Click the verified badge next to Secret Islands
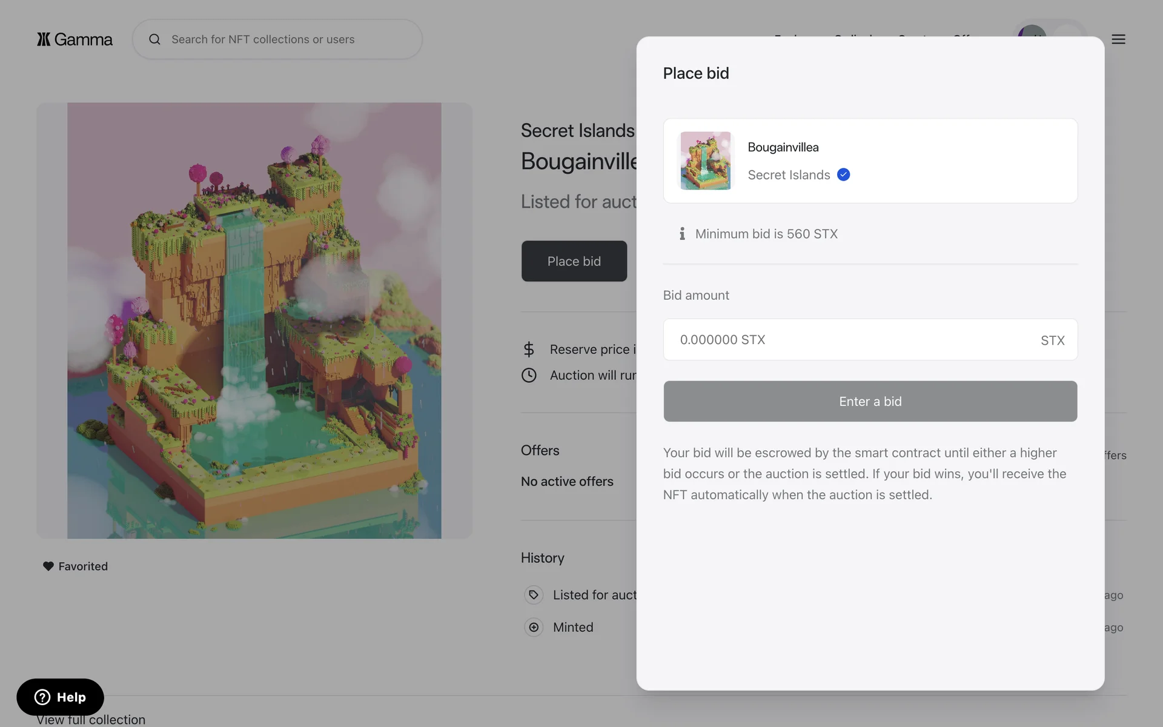This screenshot has width=1163, height=727. [x=843, y=175]
